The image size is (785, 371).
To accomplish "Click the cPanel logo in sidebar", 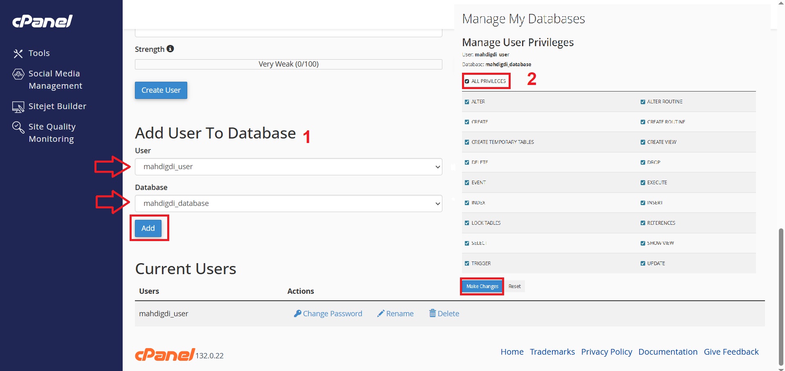I will (43, 21).
